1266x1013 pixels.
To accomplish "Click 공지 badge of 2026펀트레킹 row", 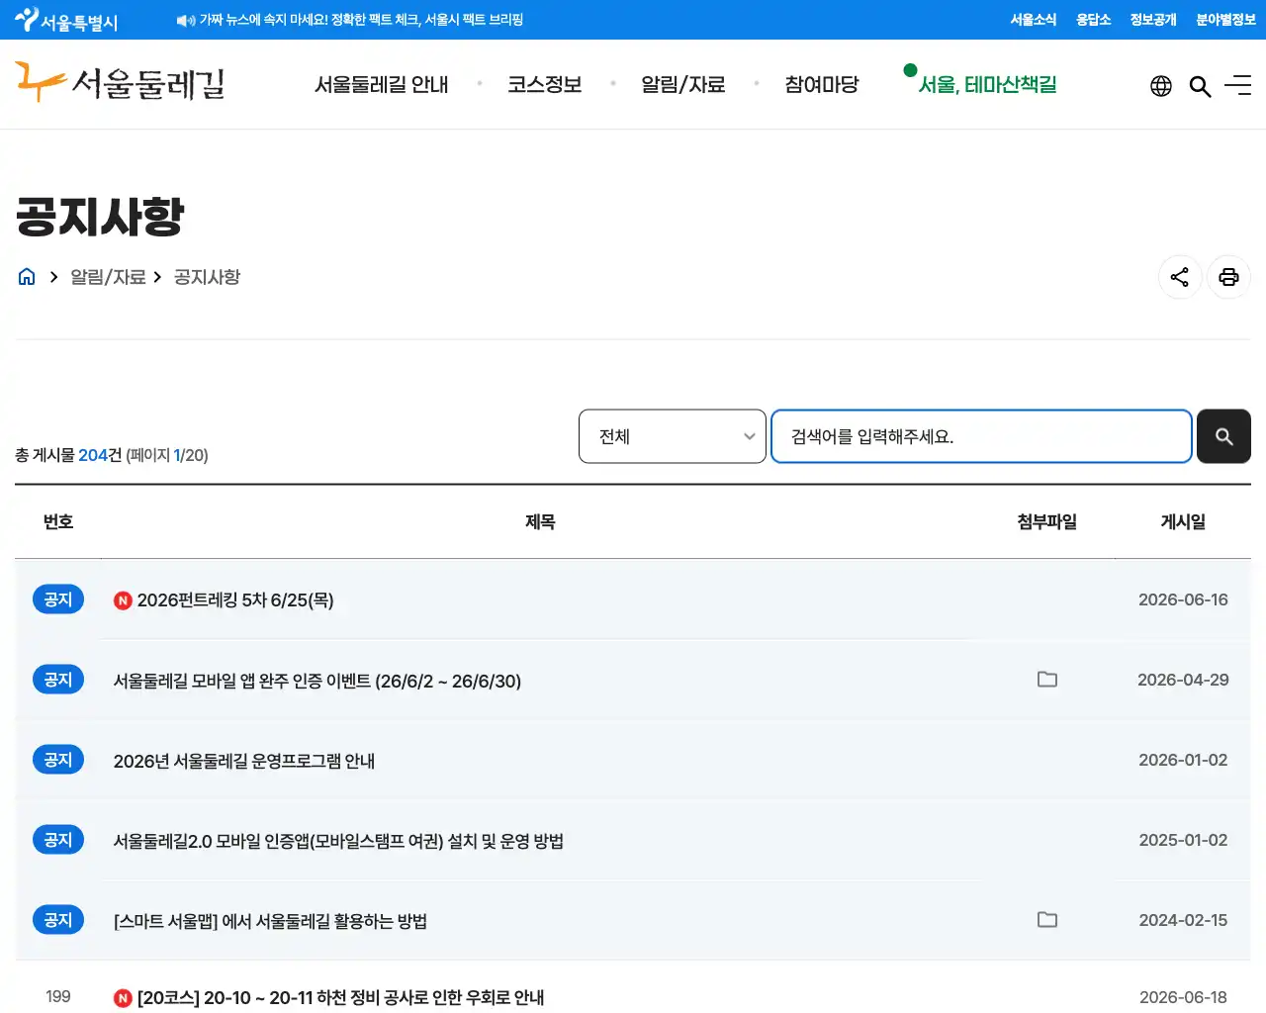I will (x=58, y=599).
